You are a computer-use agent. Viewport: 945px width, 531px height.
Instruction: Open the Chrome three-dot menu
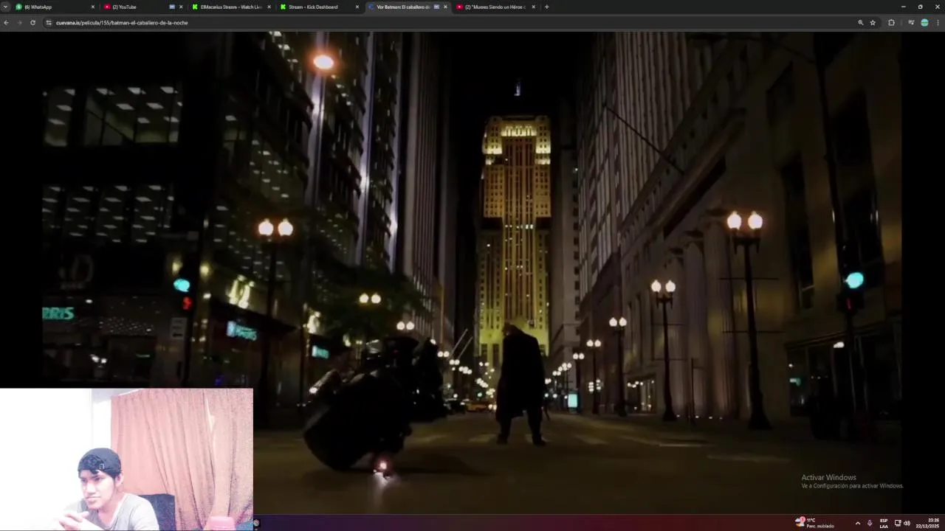[x=938, y=23]
